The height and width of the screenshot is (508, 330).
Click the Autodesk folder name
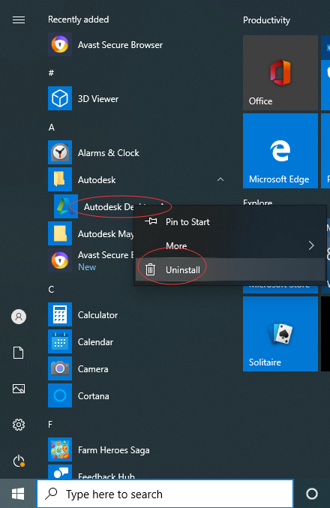pos(97,180)
